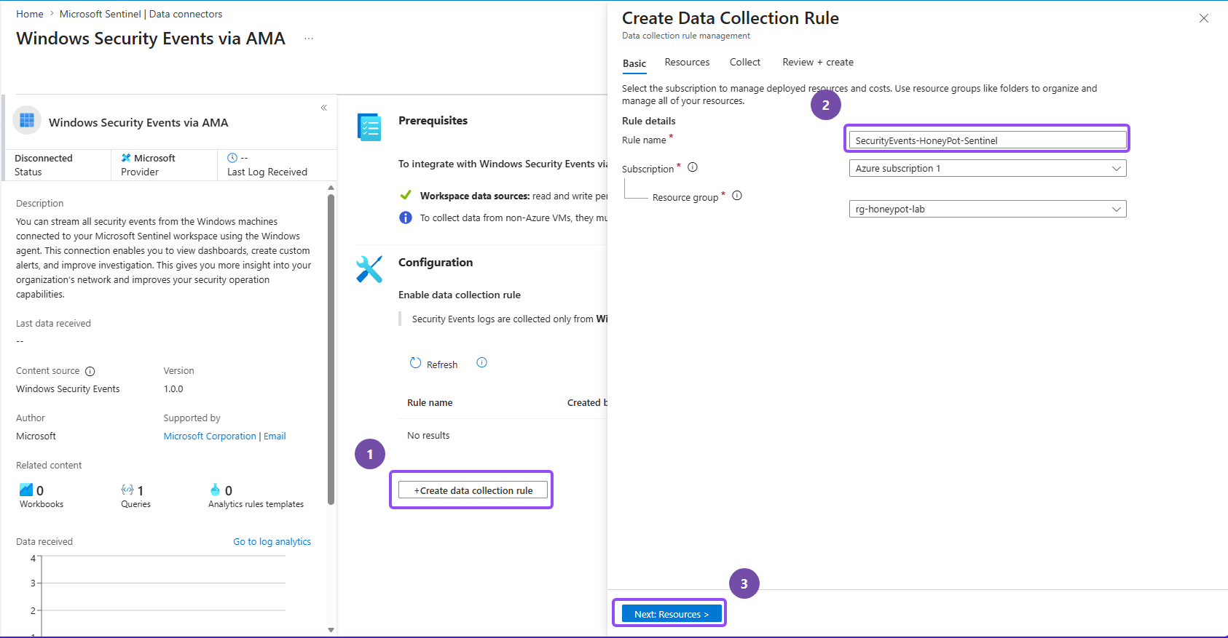Switch to the Basic tab

[634, 63]
